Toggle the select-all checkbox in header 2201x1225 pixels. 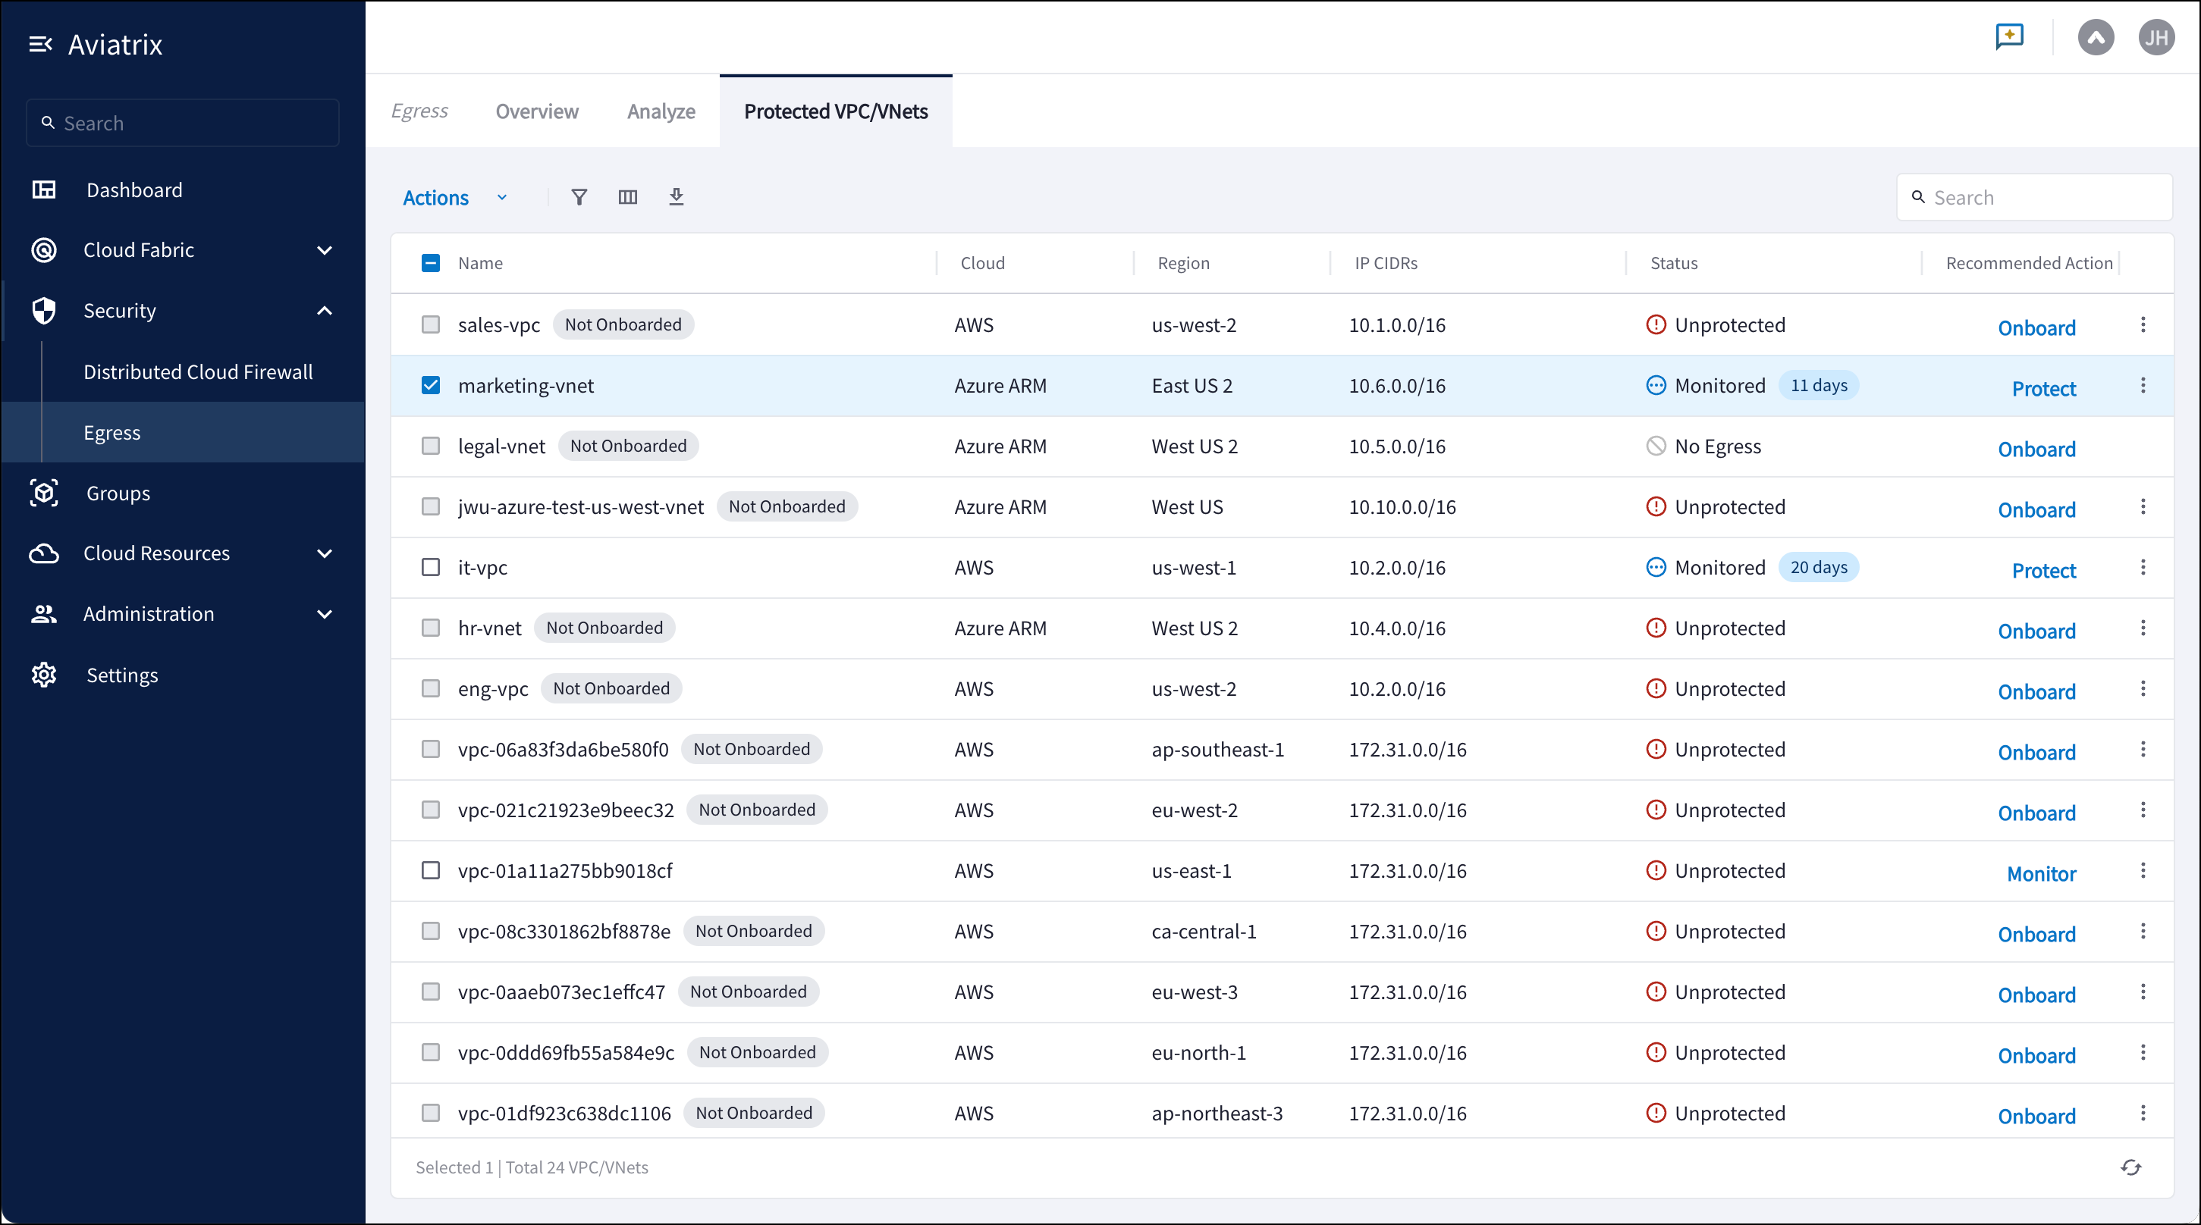point(431,263)
